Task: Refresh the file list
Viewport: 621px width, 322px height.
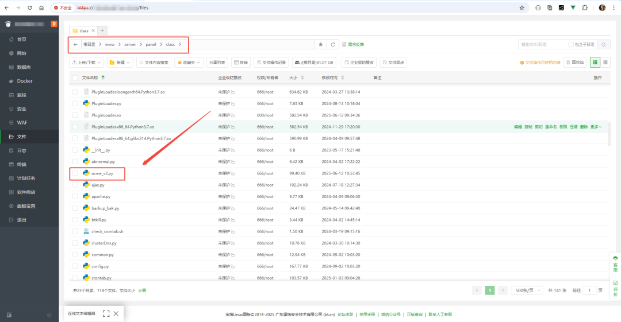Action: [333, 44]
